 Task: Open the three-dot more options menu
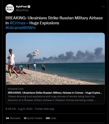(x=103, y=7)
